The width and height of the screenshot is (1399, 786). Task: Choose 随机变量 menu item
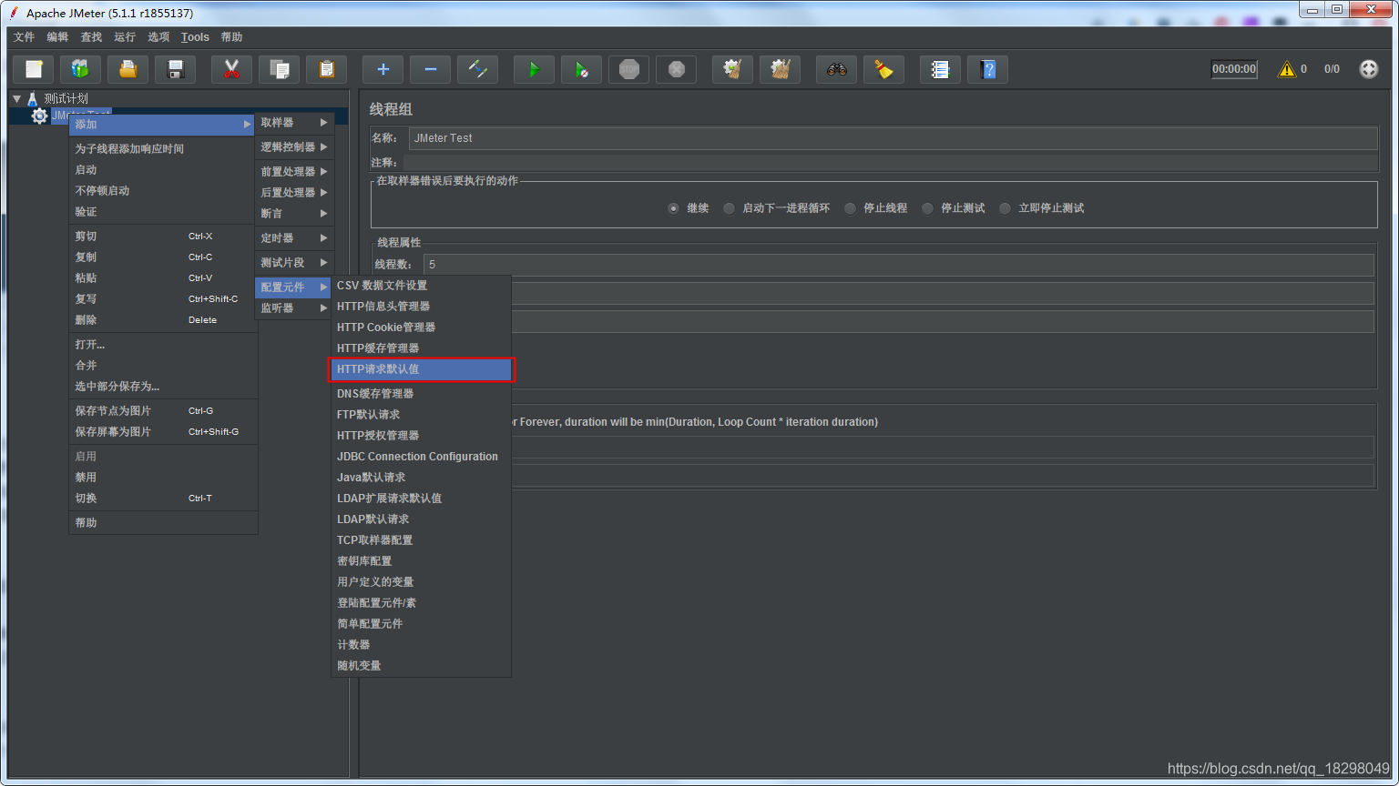click(x=421, y=666)
